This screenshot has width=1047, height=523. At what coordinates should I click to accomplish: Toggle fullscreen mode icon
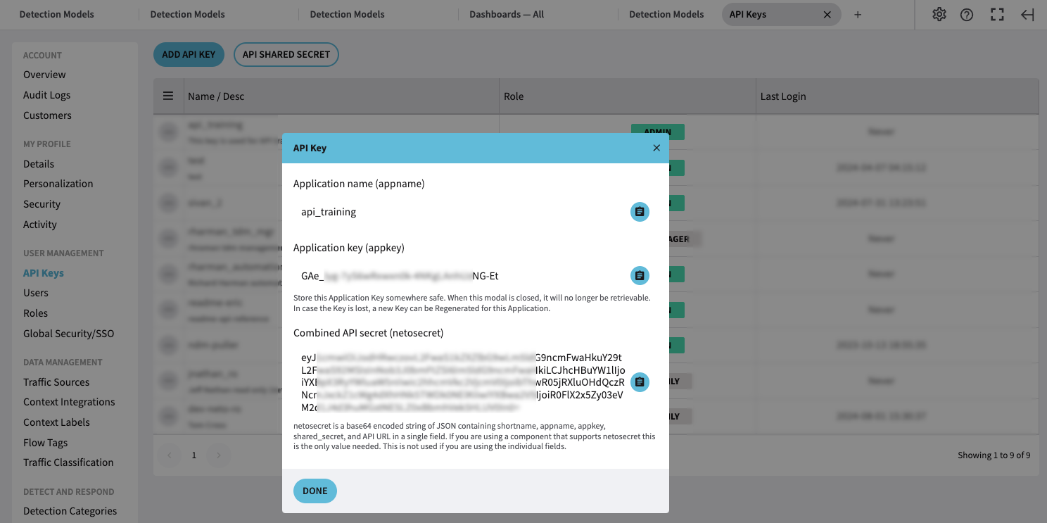pos(997,14)
